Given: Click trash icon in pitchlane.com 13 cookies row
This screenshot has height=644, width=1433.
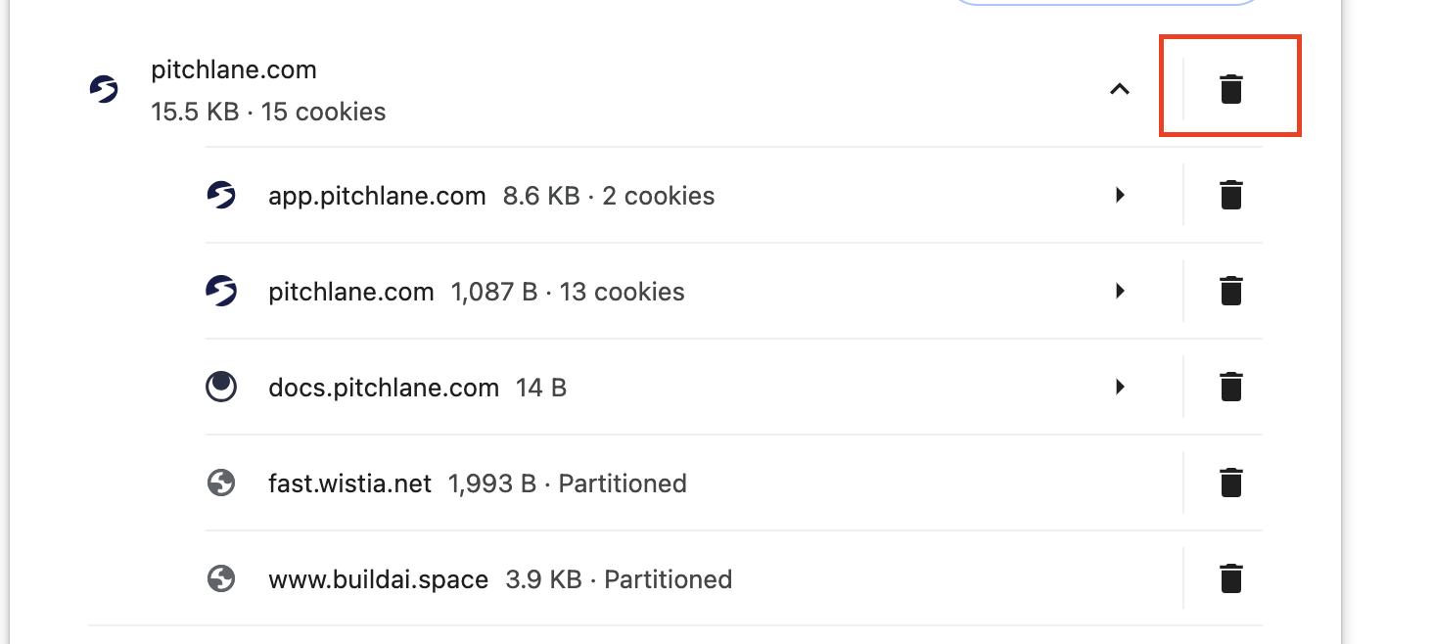Looking at the screenshot, I should tap(1230, 291).
